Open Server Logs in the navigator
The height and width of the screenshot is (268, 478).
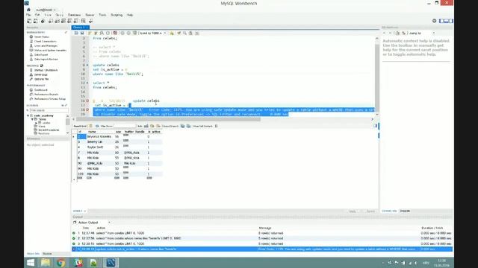pos(40,74)
